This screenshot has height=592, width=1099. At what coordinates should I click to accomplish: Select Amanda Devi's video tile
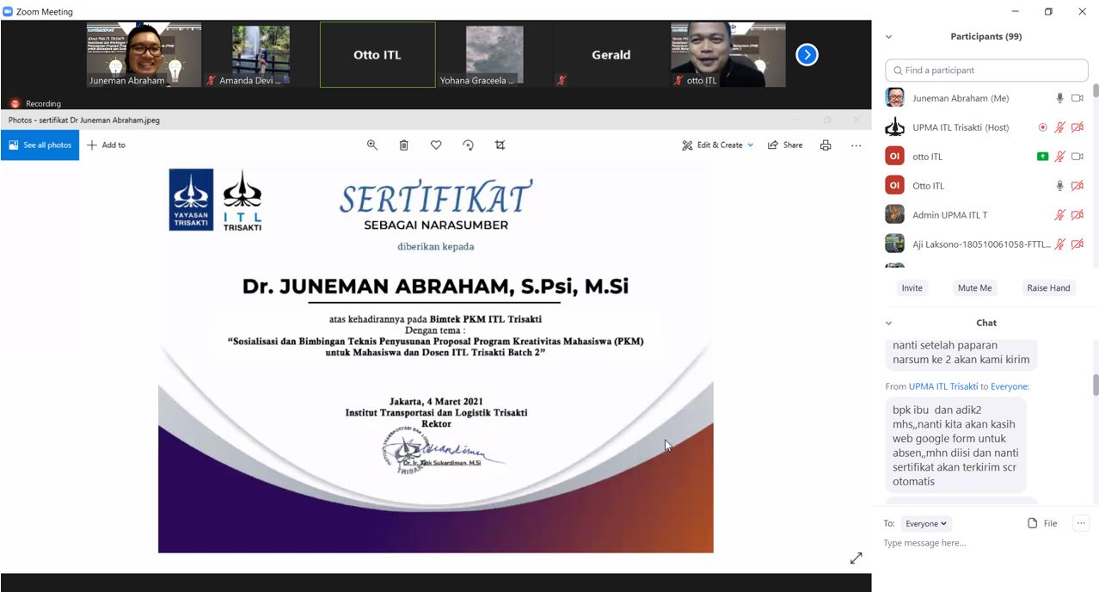[x=261, y=55]
